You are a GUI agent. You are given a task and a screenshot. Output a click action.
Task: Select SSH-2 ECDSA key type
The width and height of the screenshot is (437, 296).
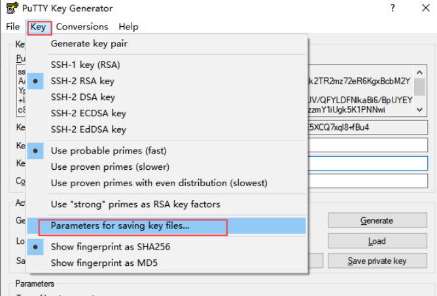tap(88, 114)
